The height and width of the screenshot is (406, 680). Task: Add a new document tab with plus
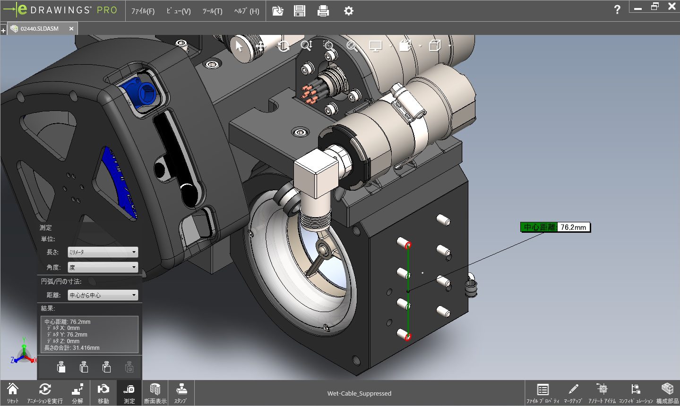tap(3, 30)
